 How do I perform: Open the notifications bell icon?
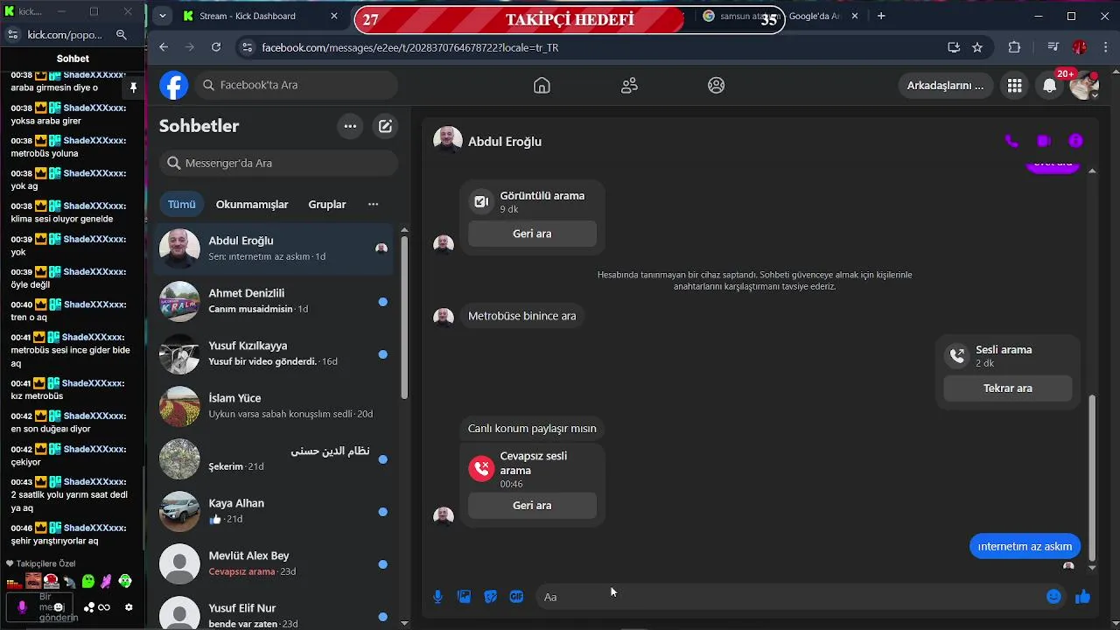[x=1049, y=85]
